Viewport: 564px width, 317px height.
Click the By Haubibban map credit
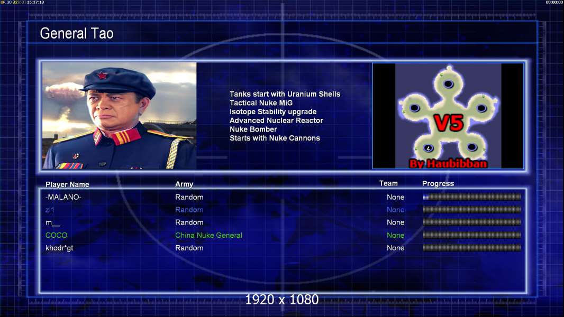pyautogui.click(x=448, y=164)
